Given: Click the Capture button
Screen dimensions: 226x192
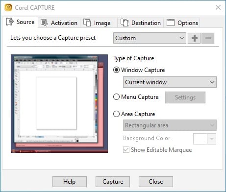Looking at the screenshot, I should click(113, 182).
